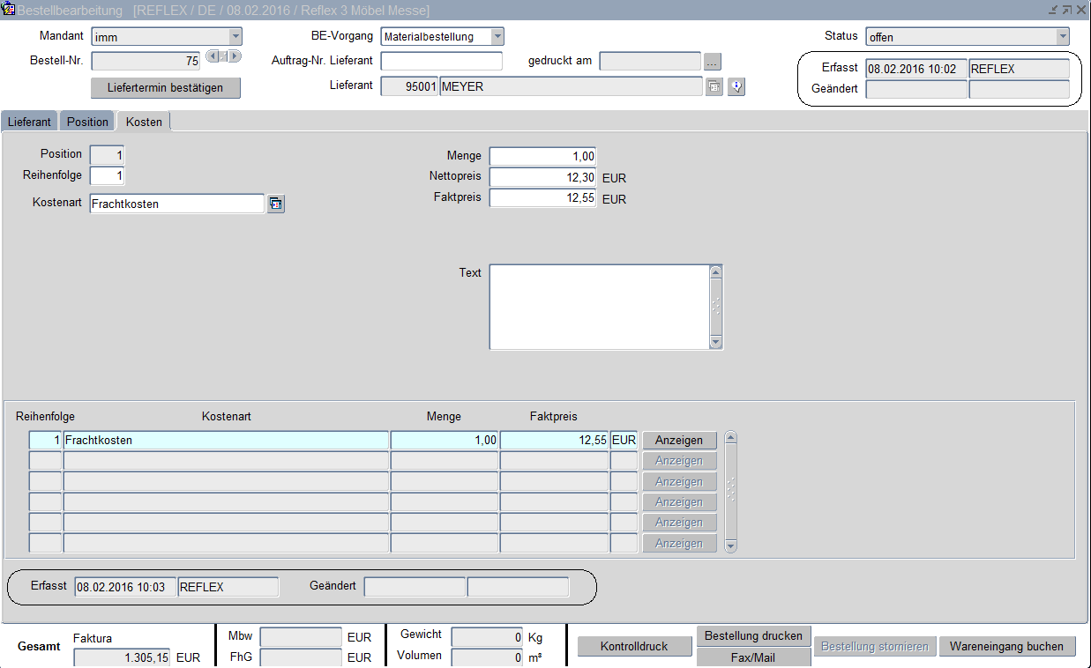This screenshot has width=1091, height=668.
Task: Click Anzeigen for the Frachtkosten row
Action: click(x=678, y=440)
